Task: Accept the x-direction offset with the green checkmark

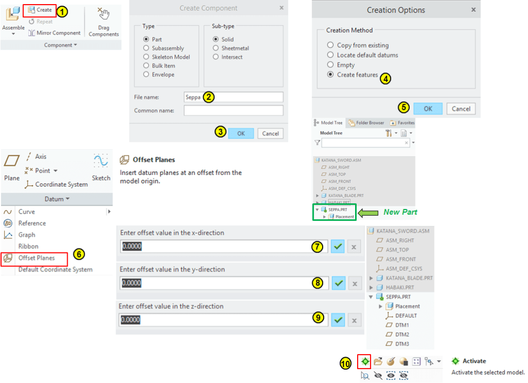Action: (x=338, y=247)
